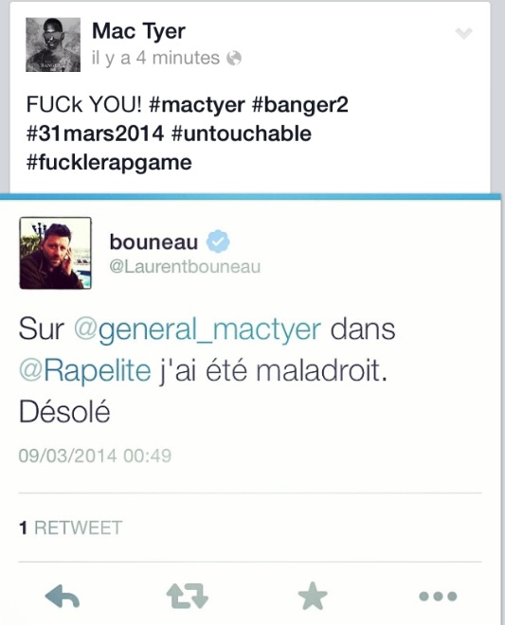View the 1 RETWEET list
This screenshot has height=625, width=505.
click(x=70, y=527)
